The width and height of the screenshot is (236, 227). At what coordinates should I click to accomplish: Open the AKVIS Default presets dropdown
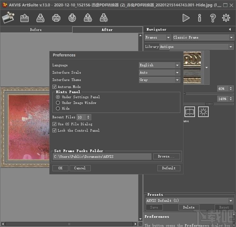(190, 201)
